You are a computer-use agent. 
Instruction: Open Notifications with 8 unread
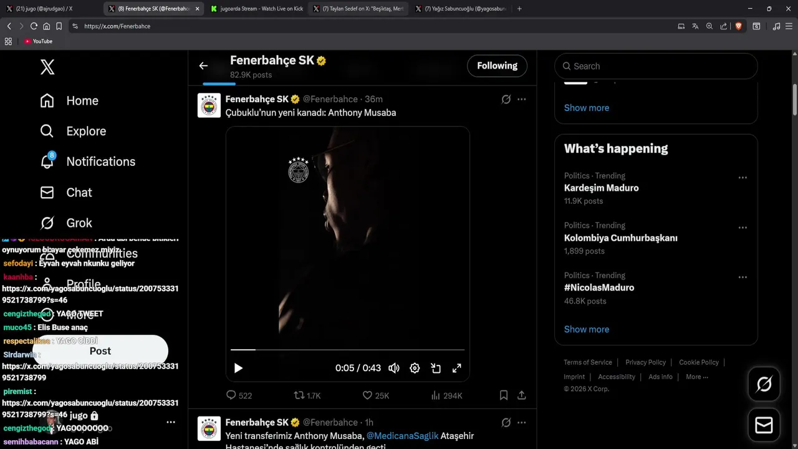click(x=87, y=162)
